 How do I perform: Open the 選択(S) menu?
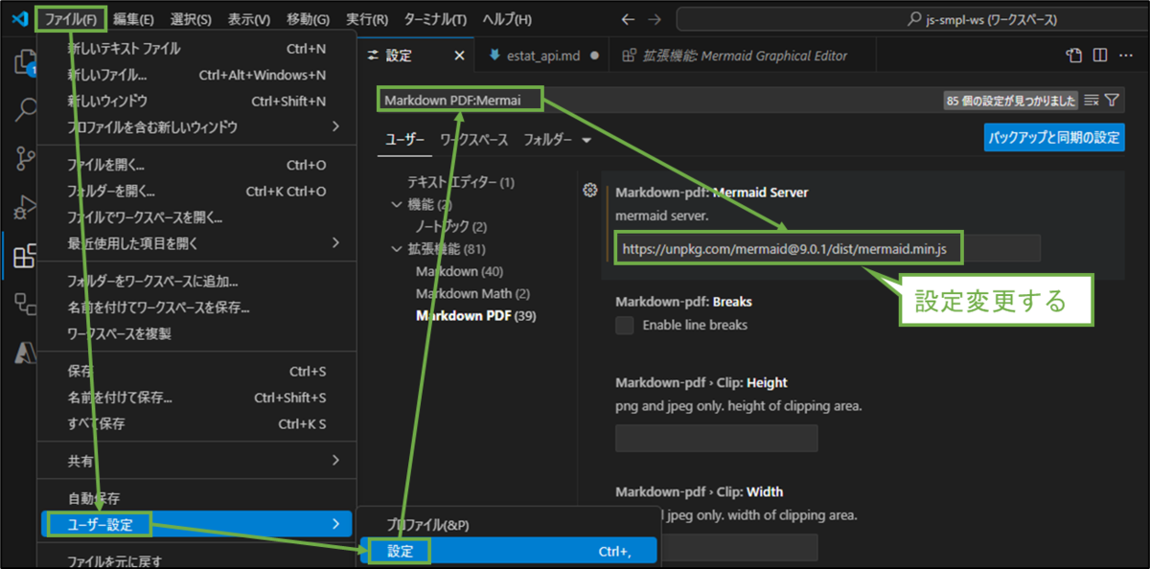coord(191,19)
